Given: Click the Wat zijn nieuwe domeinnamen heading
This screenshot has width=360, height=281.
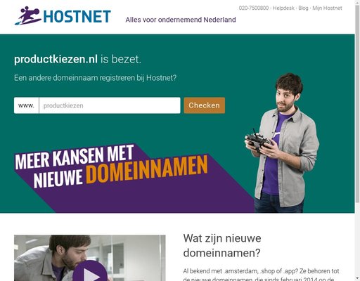Looking at the screenshot, I should (x=222, y=245).
